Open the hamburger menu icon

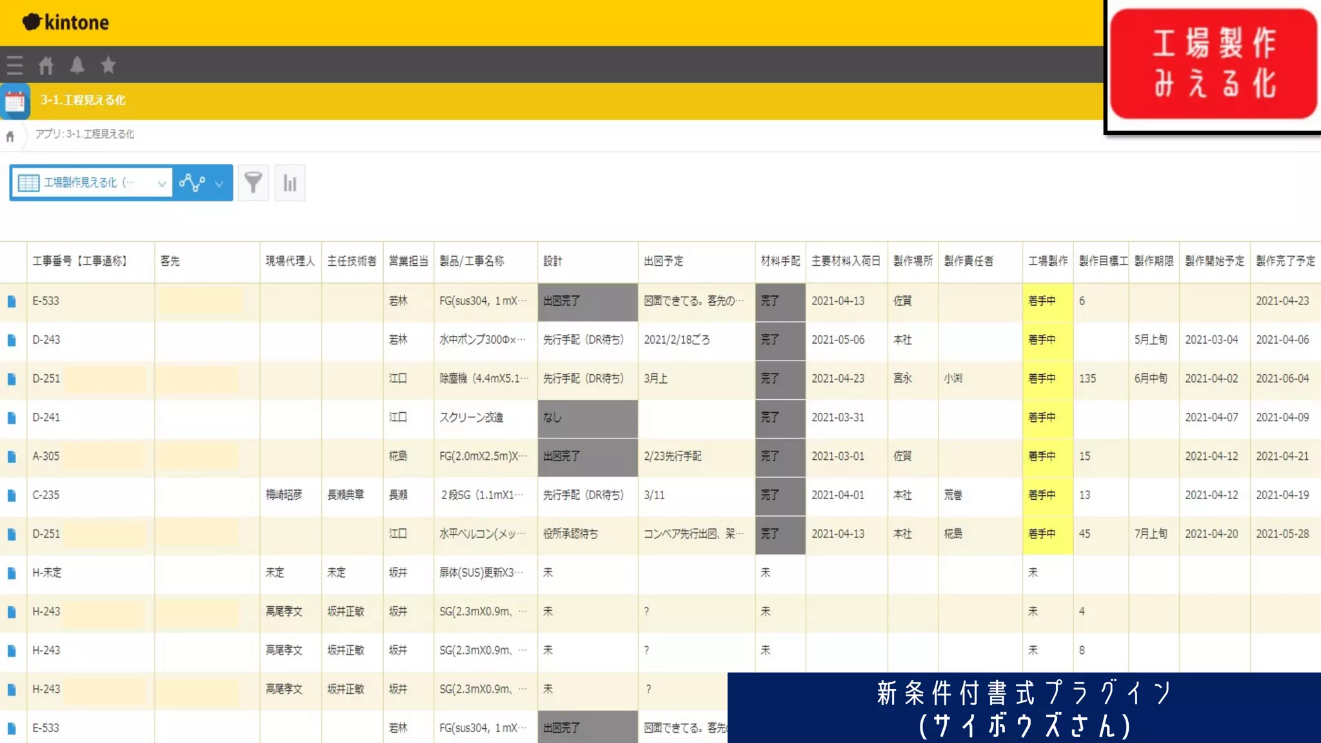15,65
